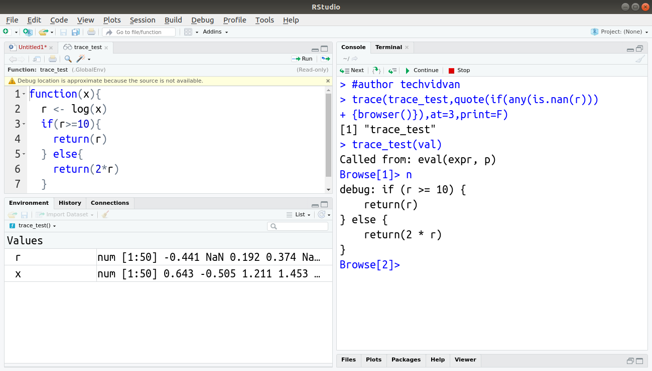Click the view working directory arrow icon
This screenshot has height=371, width=652.
point(354,59)
